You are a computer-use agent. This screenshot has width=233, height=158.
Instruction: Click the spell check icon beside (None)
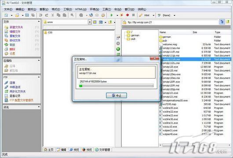point(159,15)
